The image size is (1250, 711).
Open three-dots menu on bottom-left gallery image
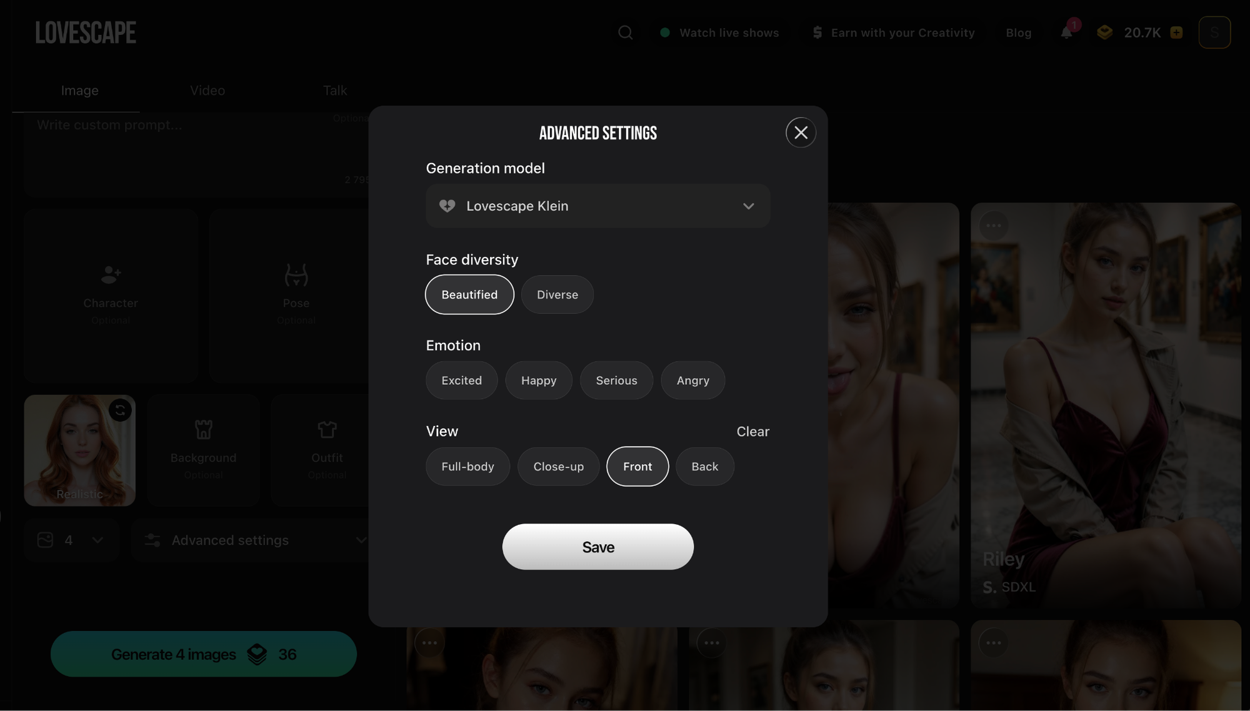pyautogui.click(x=429, y=642)
